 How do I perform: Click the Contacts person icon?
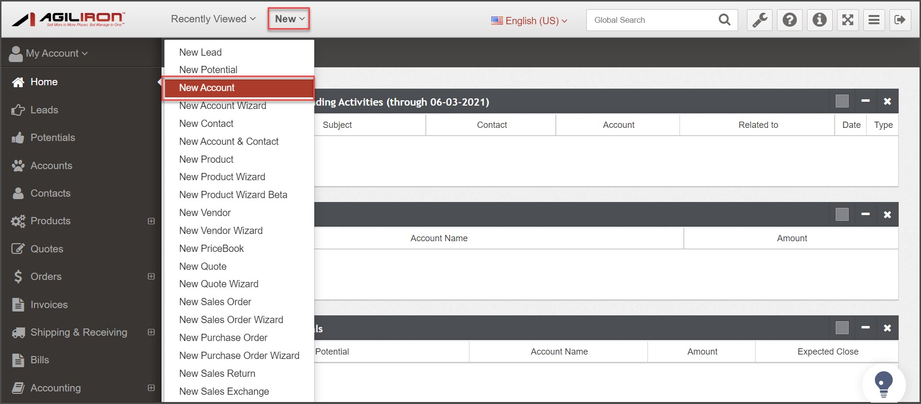(18, 193)
